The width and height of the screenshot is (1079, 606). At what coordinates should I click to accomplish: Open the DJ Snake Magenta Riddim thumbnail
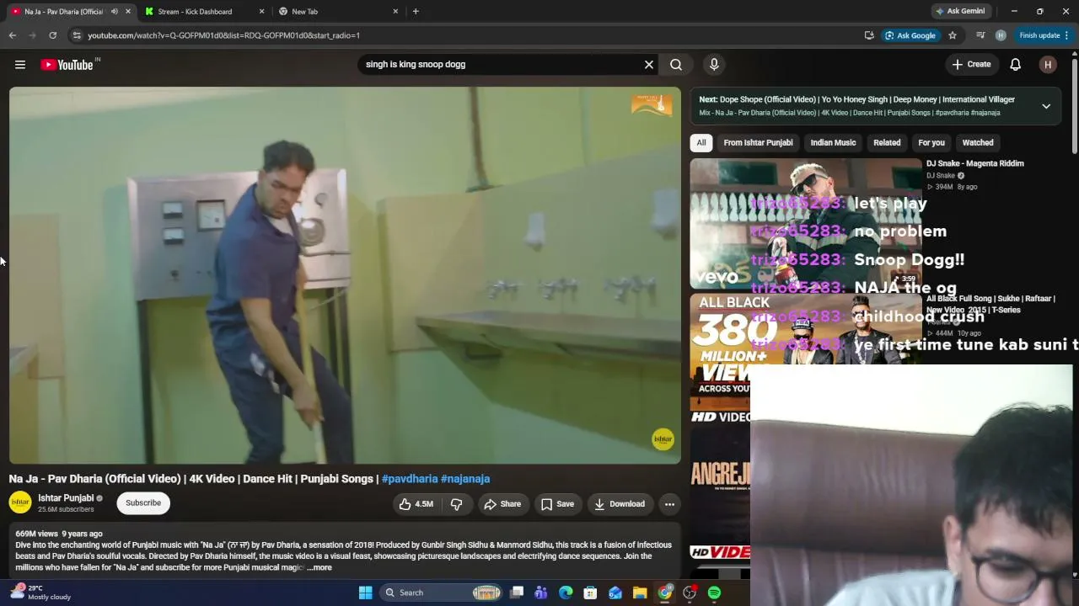(806, 224)
